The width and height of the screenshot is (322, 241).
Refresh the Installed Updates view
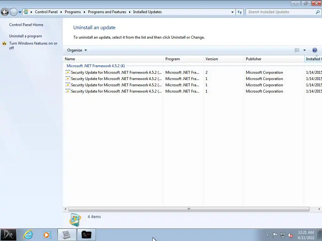point(240,12)
